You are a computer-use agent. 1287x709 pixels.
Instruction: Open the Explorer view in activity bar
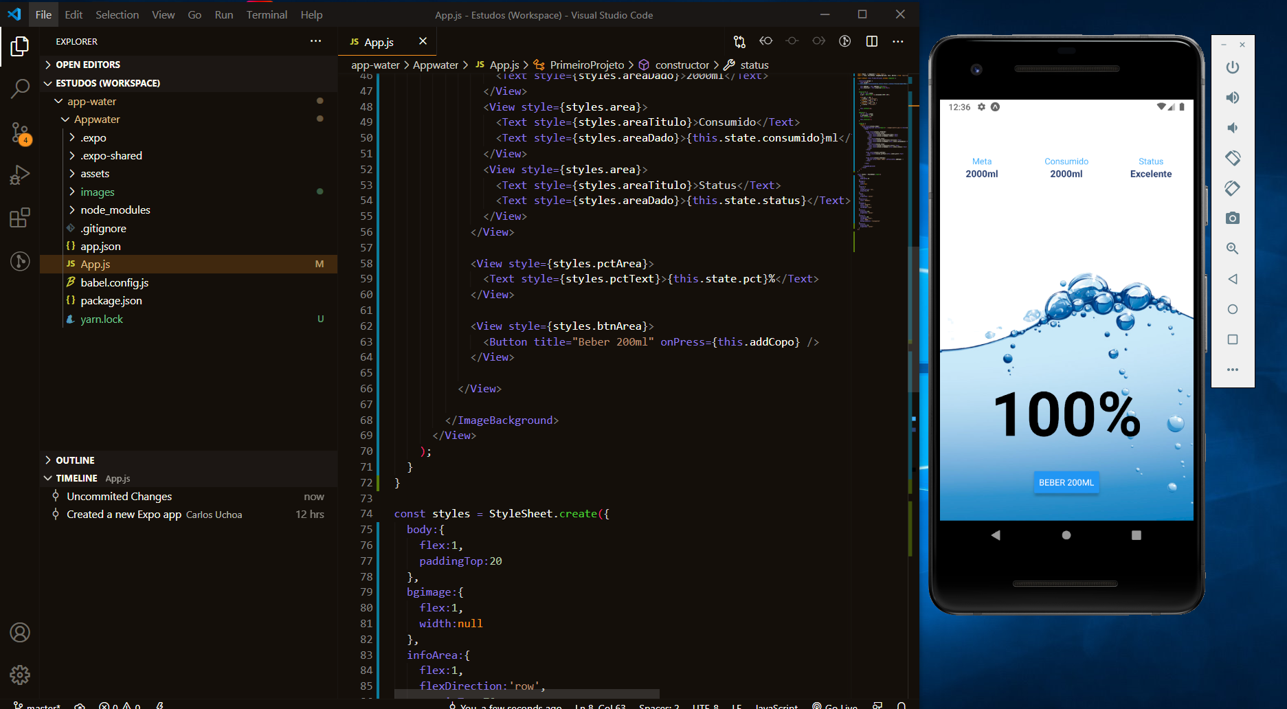coord(20,47)
